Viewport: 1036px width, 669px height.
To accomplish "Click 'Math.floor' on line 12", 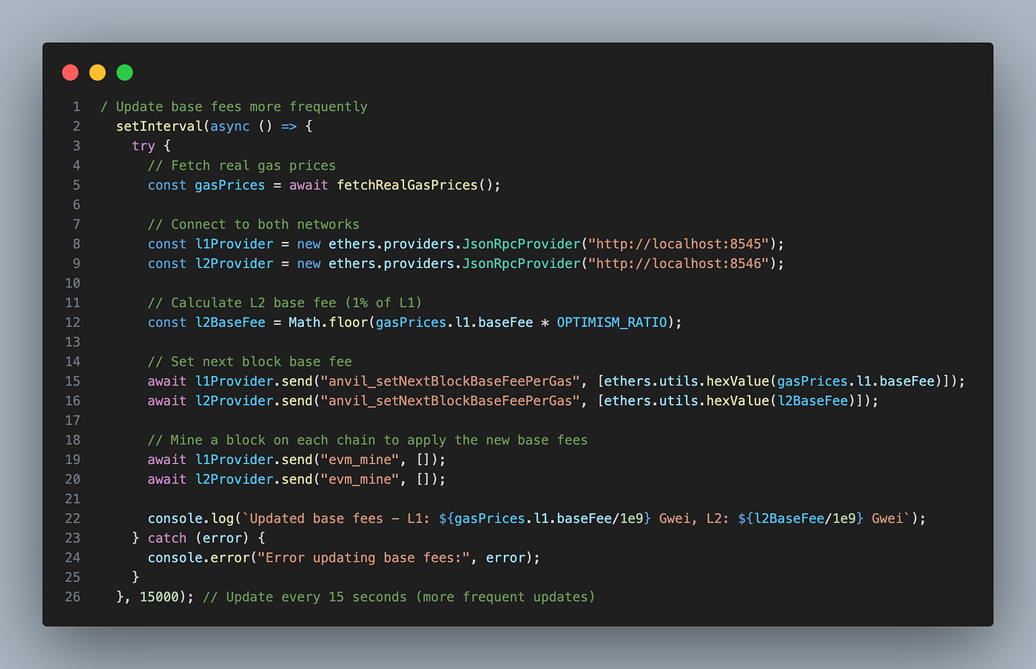I will tap(328, 323).
